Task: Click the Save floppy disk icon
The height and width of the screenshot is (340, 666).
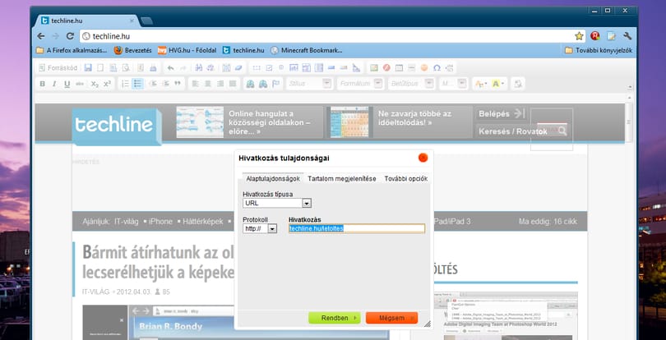Action: click(88, 68)
